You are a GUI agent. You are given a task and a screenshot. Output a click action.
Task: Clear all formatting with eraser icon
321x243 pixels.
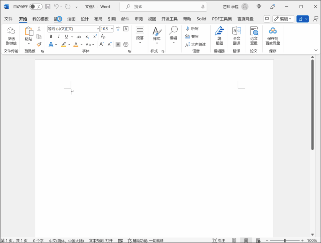(x=103, y=37)
